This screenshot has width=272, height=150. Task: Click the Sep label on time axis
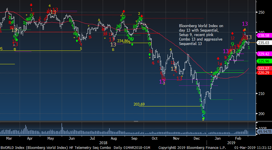pyautogui.click(x=134, y=139)
